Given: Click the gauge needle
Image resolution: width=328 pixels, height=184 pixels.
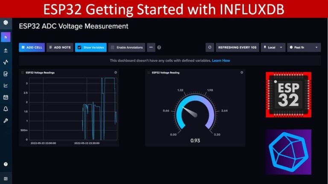Looking at the screenshot, I should click(x=190, y=111).
